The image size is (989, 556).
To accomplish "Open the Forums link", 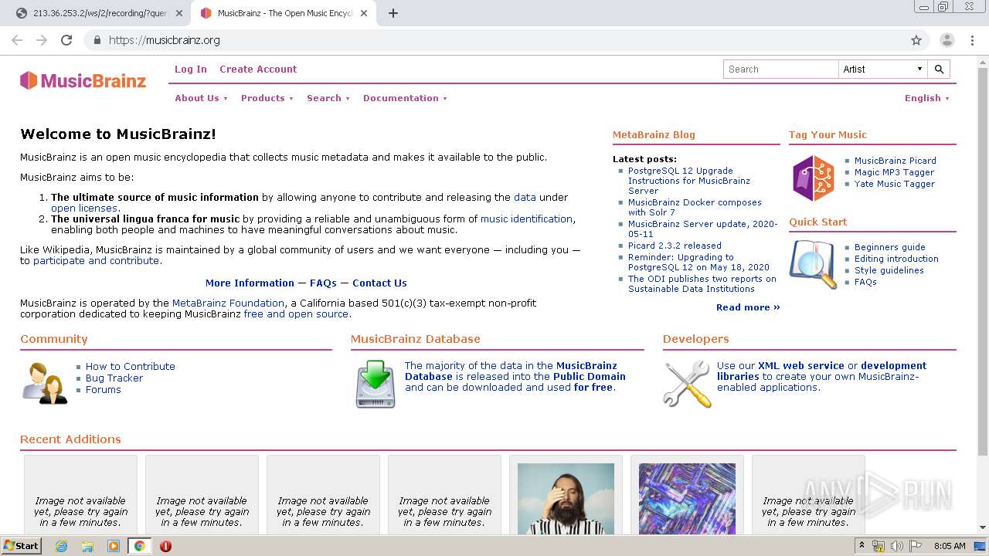I will (104, 389).
